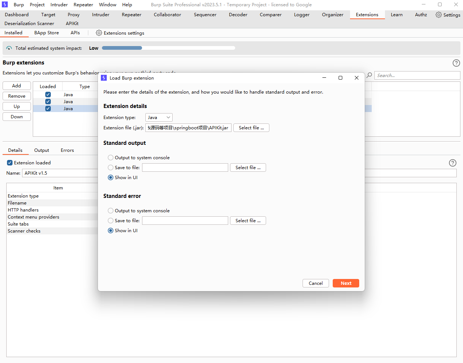Switch to the Decoder tab

pyautogui.click(x=238, y=15)
